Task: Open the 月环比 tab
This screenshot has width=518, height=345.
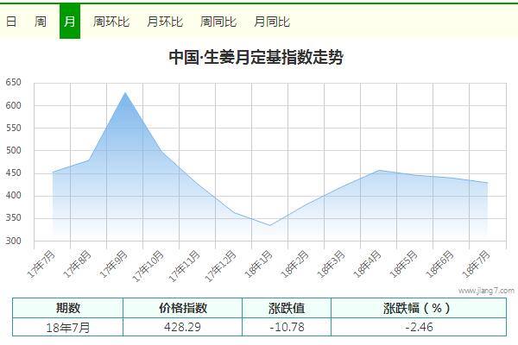Action: [x=165, y=22]
